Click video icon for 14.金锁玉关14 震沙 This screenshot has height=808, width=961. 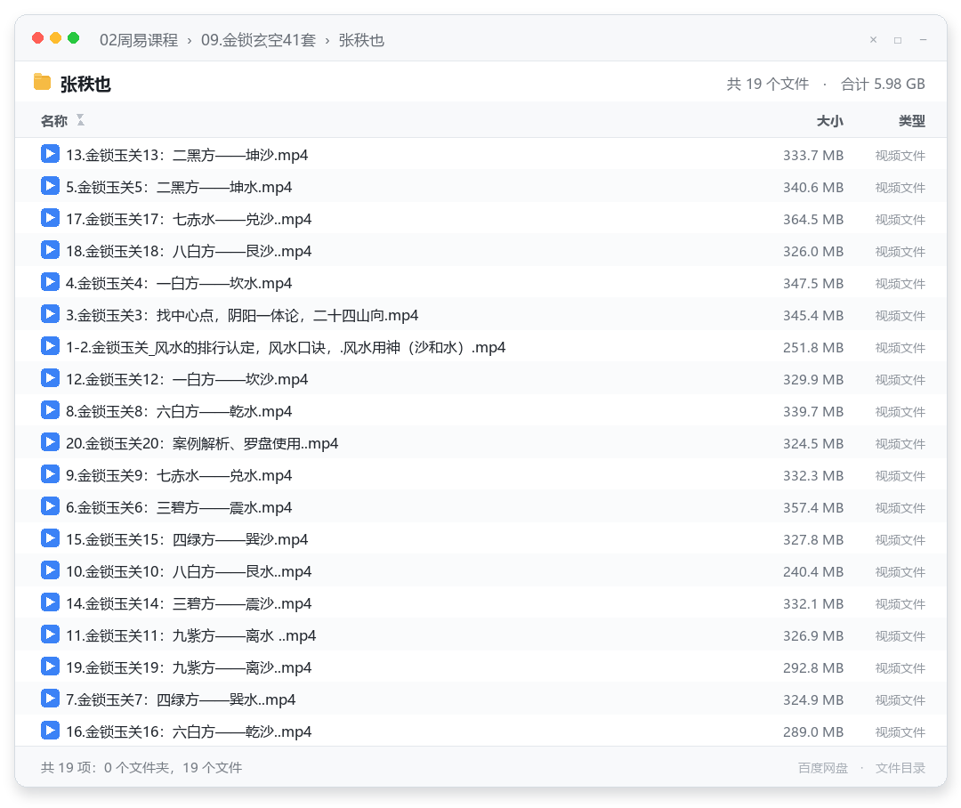(50, 602)
